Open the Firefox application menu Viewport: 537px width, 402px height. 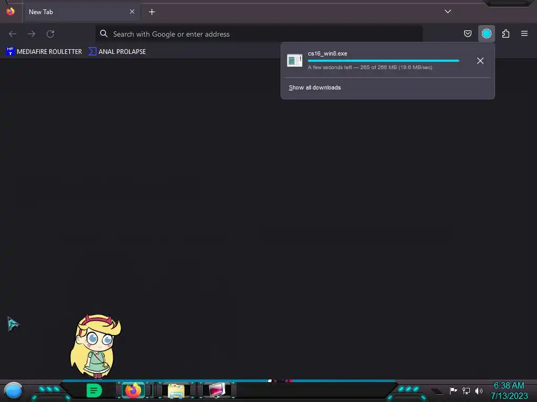point(524,33)
